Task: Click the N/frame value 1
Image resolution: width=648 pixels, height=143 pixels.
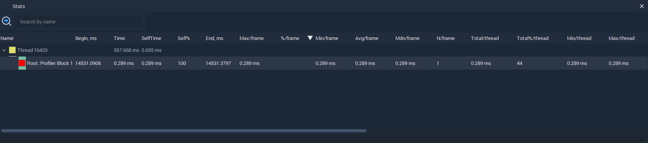Action: 438,63
